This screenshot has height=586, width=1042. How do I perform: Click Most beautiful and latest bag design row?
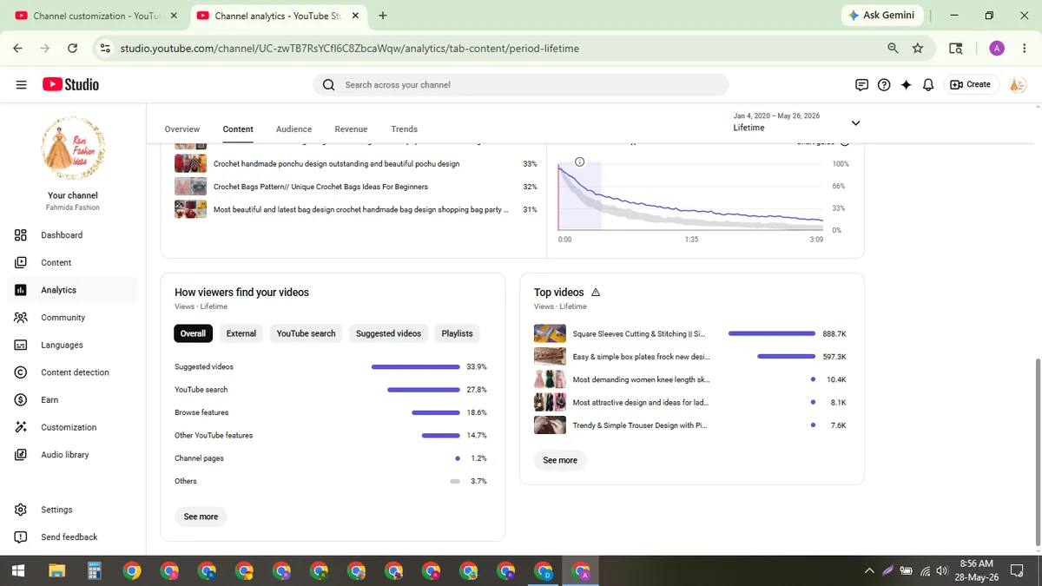pos(356,209)
